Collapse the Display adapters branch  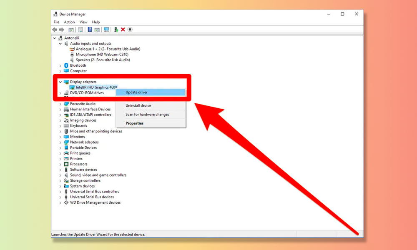point(60,82)
